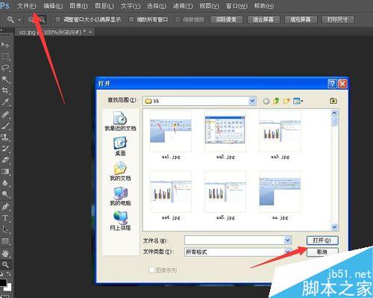Click the foreground color swatch

pyautogui.click(x=2, y=283)
